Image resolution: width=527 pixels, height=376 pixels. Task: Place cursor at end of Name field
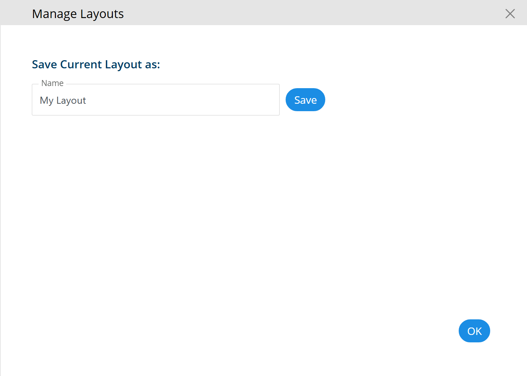177,101
